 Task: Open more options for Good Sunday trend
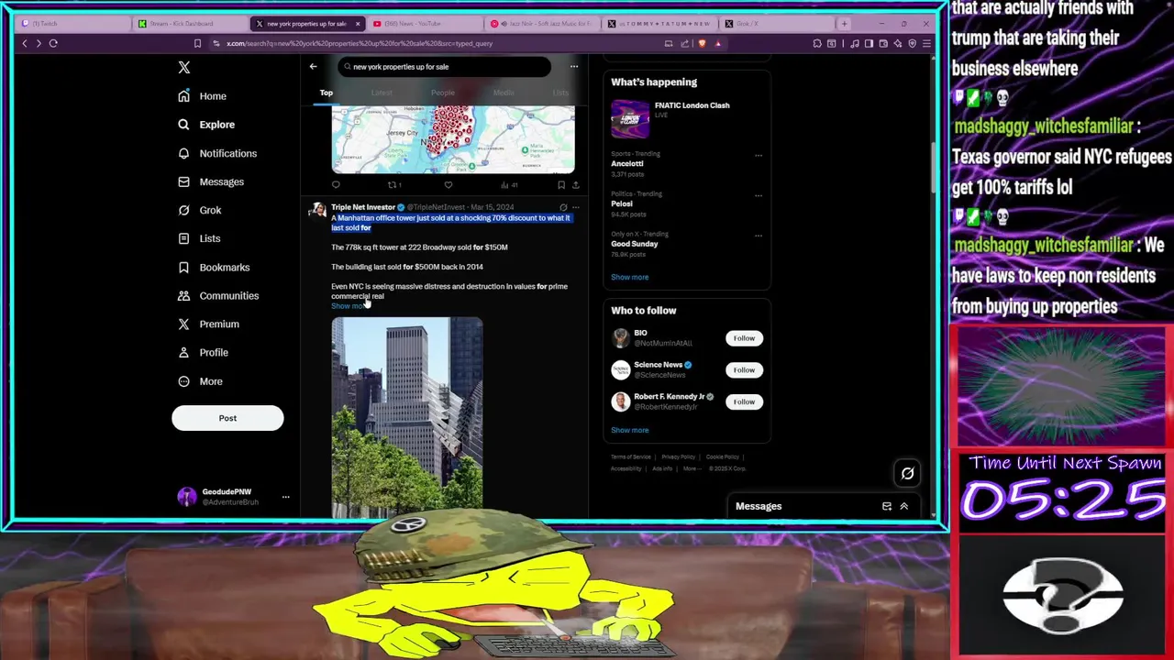point(759,236)
